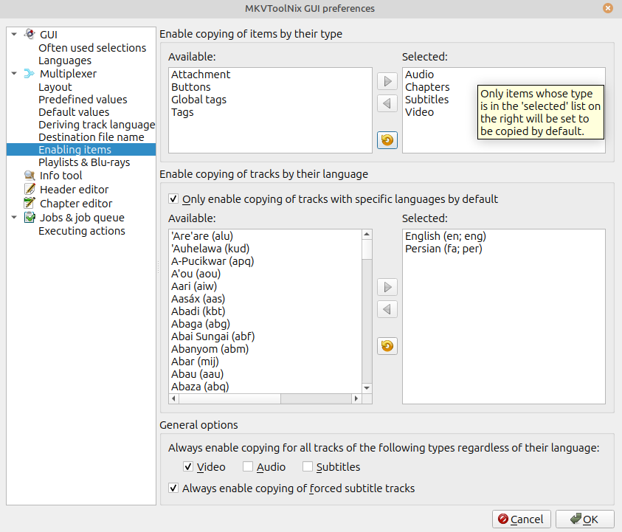Select English (en; eng) in selected languages
The image size is (622, 532).
coord(446,236)
